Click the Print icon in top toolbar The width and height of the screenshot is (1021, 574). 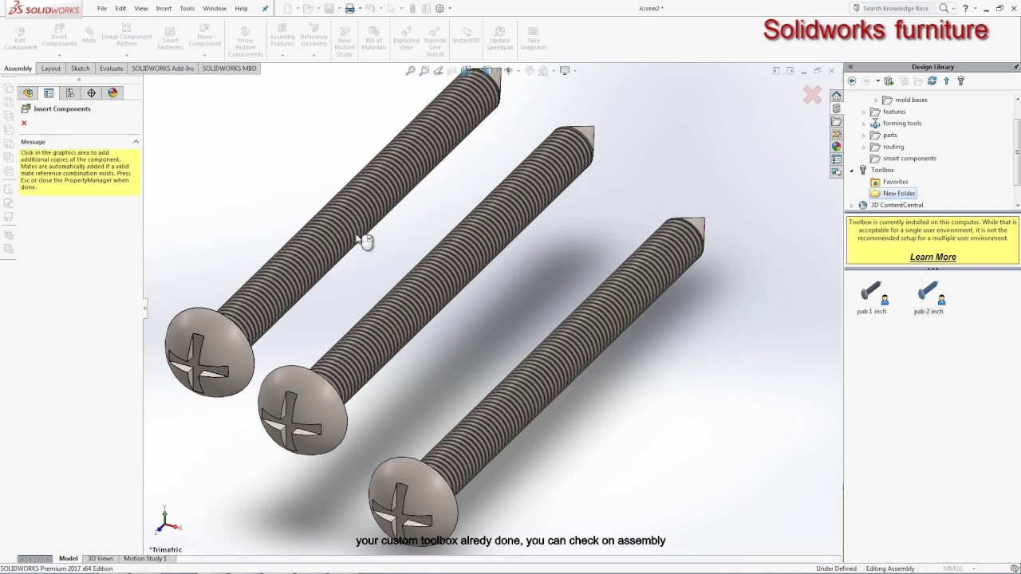pos(349,9)
